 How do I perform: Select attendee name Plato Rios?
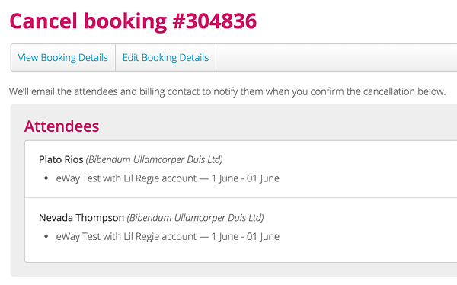tap(61, 159)
